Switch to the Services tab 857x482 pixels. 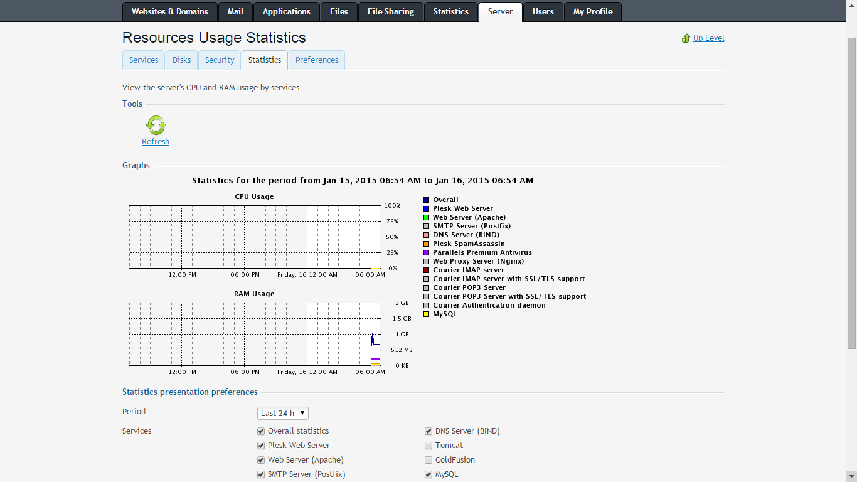click(144, 60)
